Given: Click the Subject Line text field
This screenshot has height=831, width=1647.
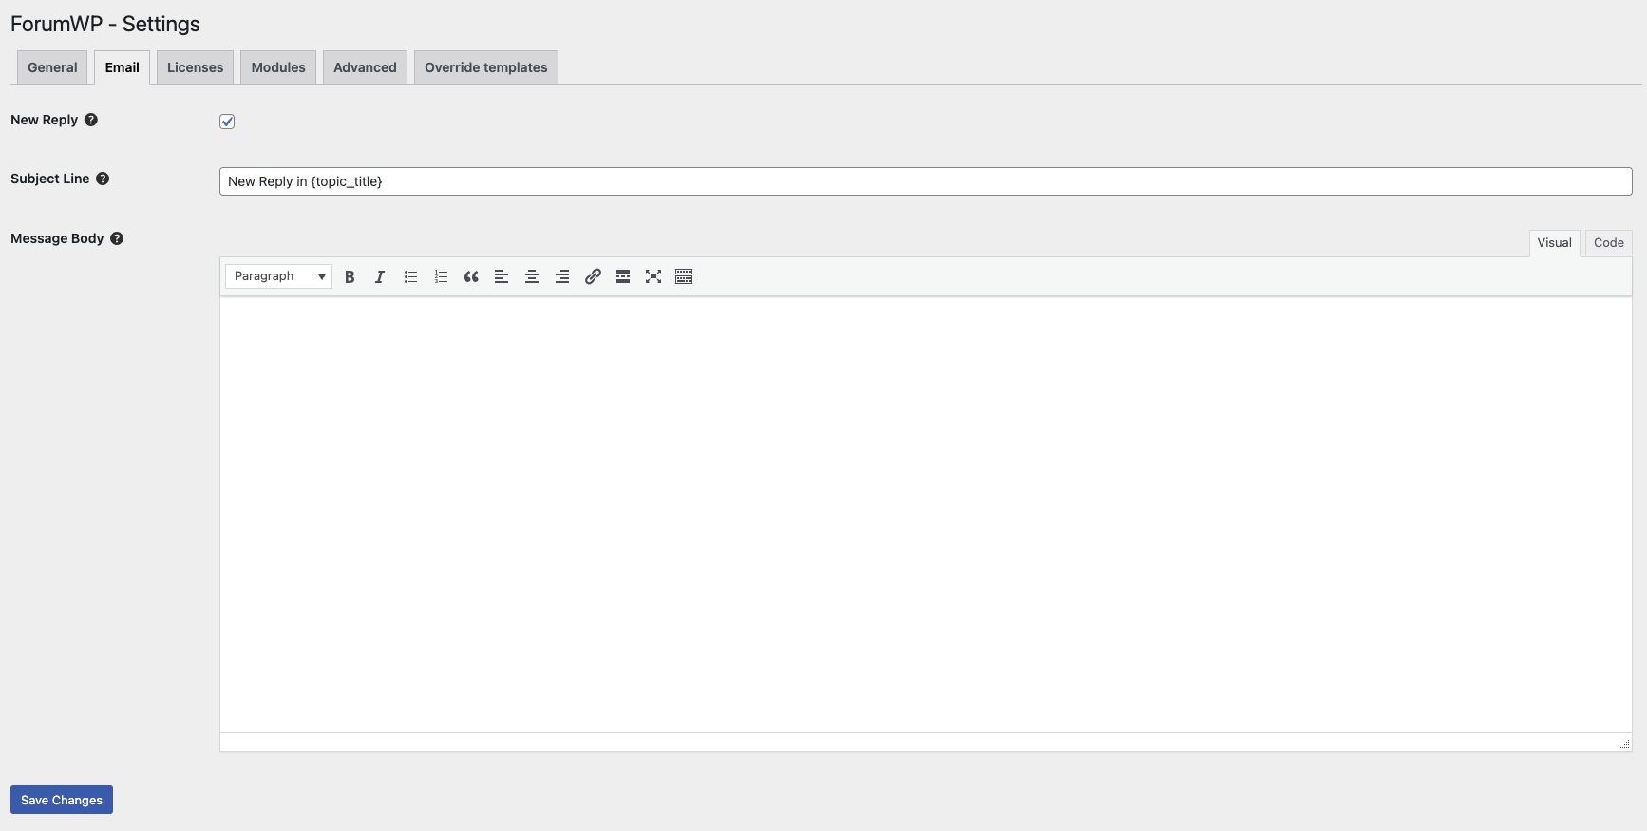Looking at the screenshot, I should coord(925,181).
